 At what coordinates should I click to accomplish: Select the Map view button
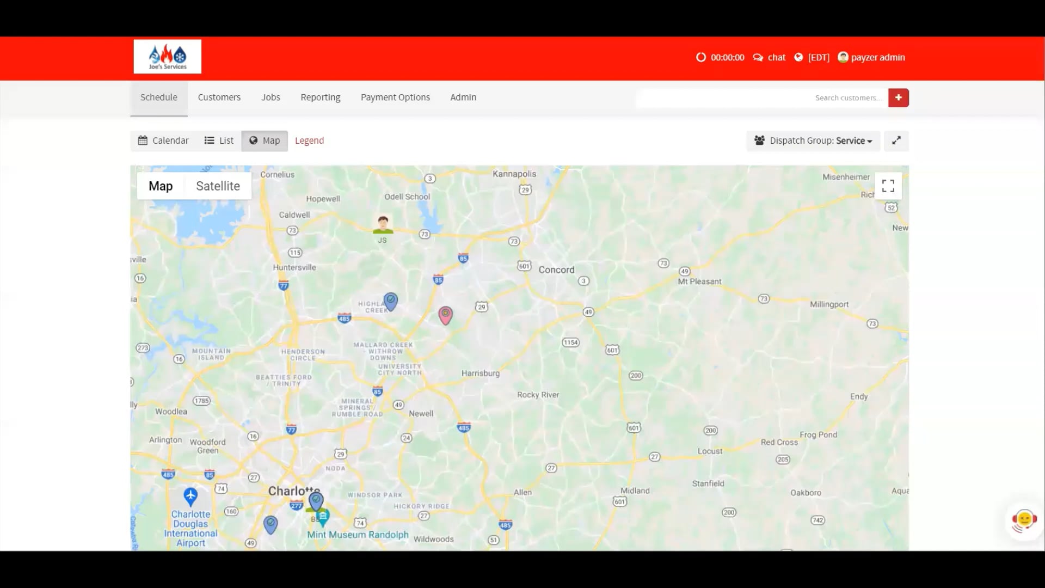click(265, 140)
